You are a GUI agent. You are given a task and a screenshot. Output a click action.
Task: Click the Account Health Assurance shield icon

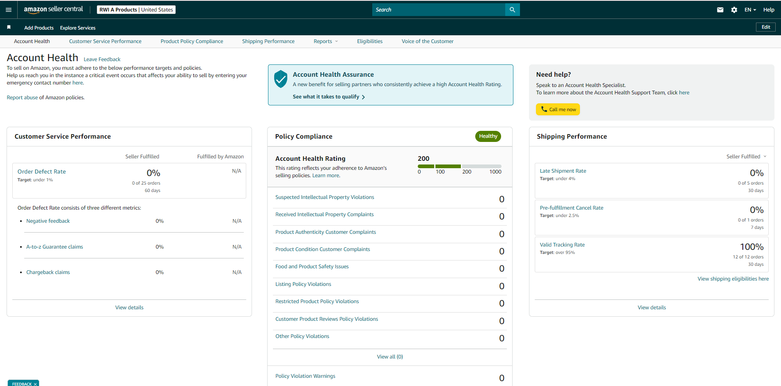coord(281,79)
